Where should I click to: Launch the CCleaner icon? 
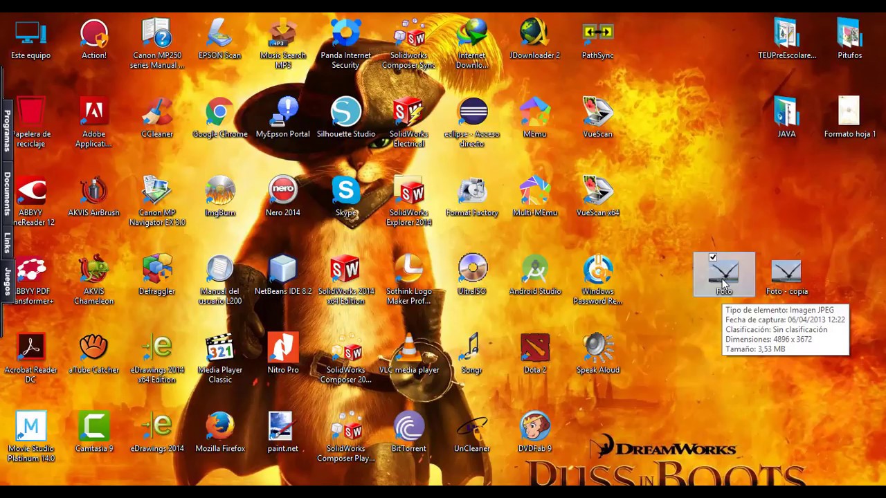pos(157,112)
